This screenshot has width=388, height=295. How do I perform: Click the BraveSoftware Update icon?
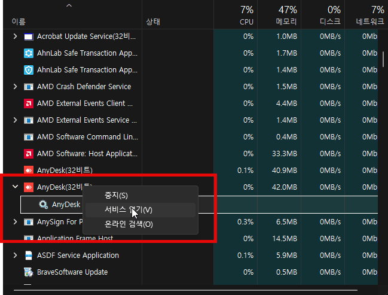(x=29, y=272)
